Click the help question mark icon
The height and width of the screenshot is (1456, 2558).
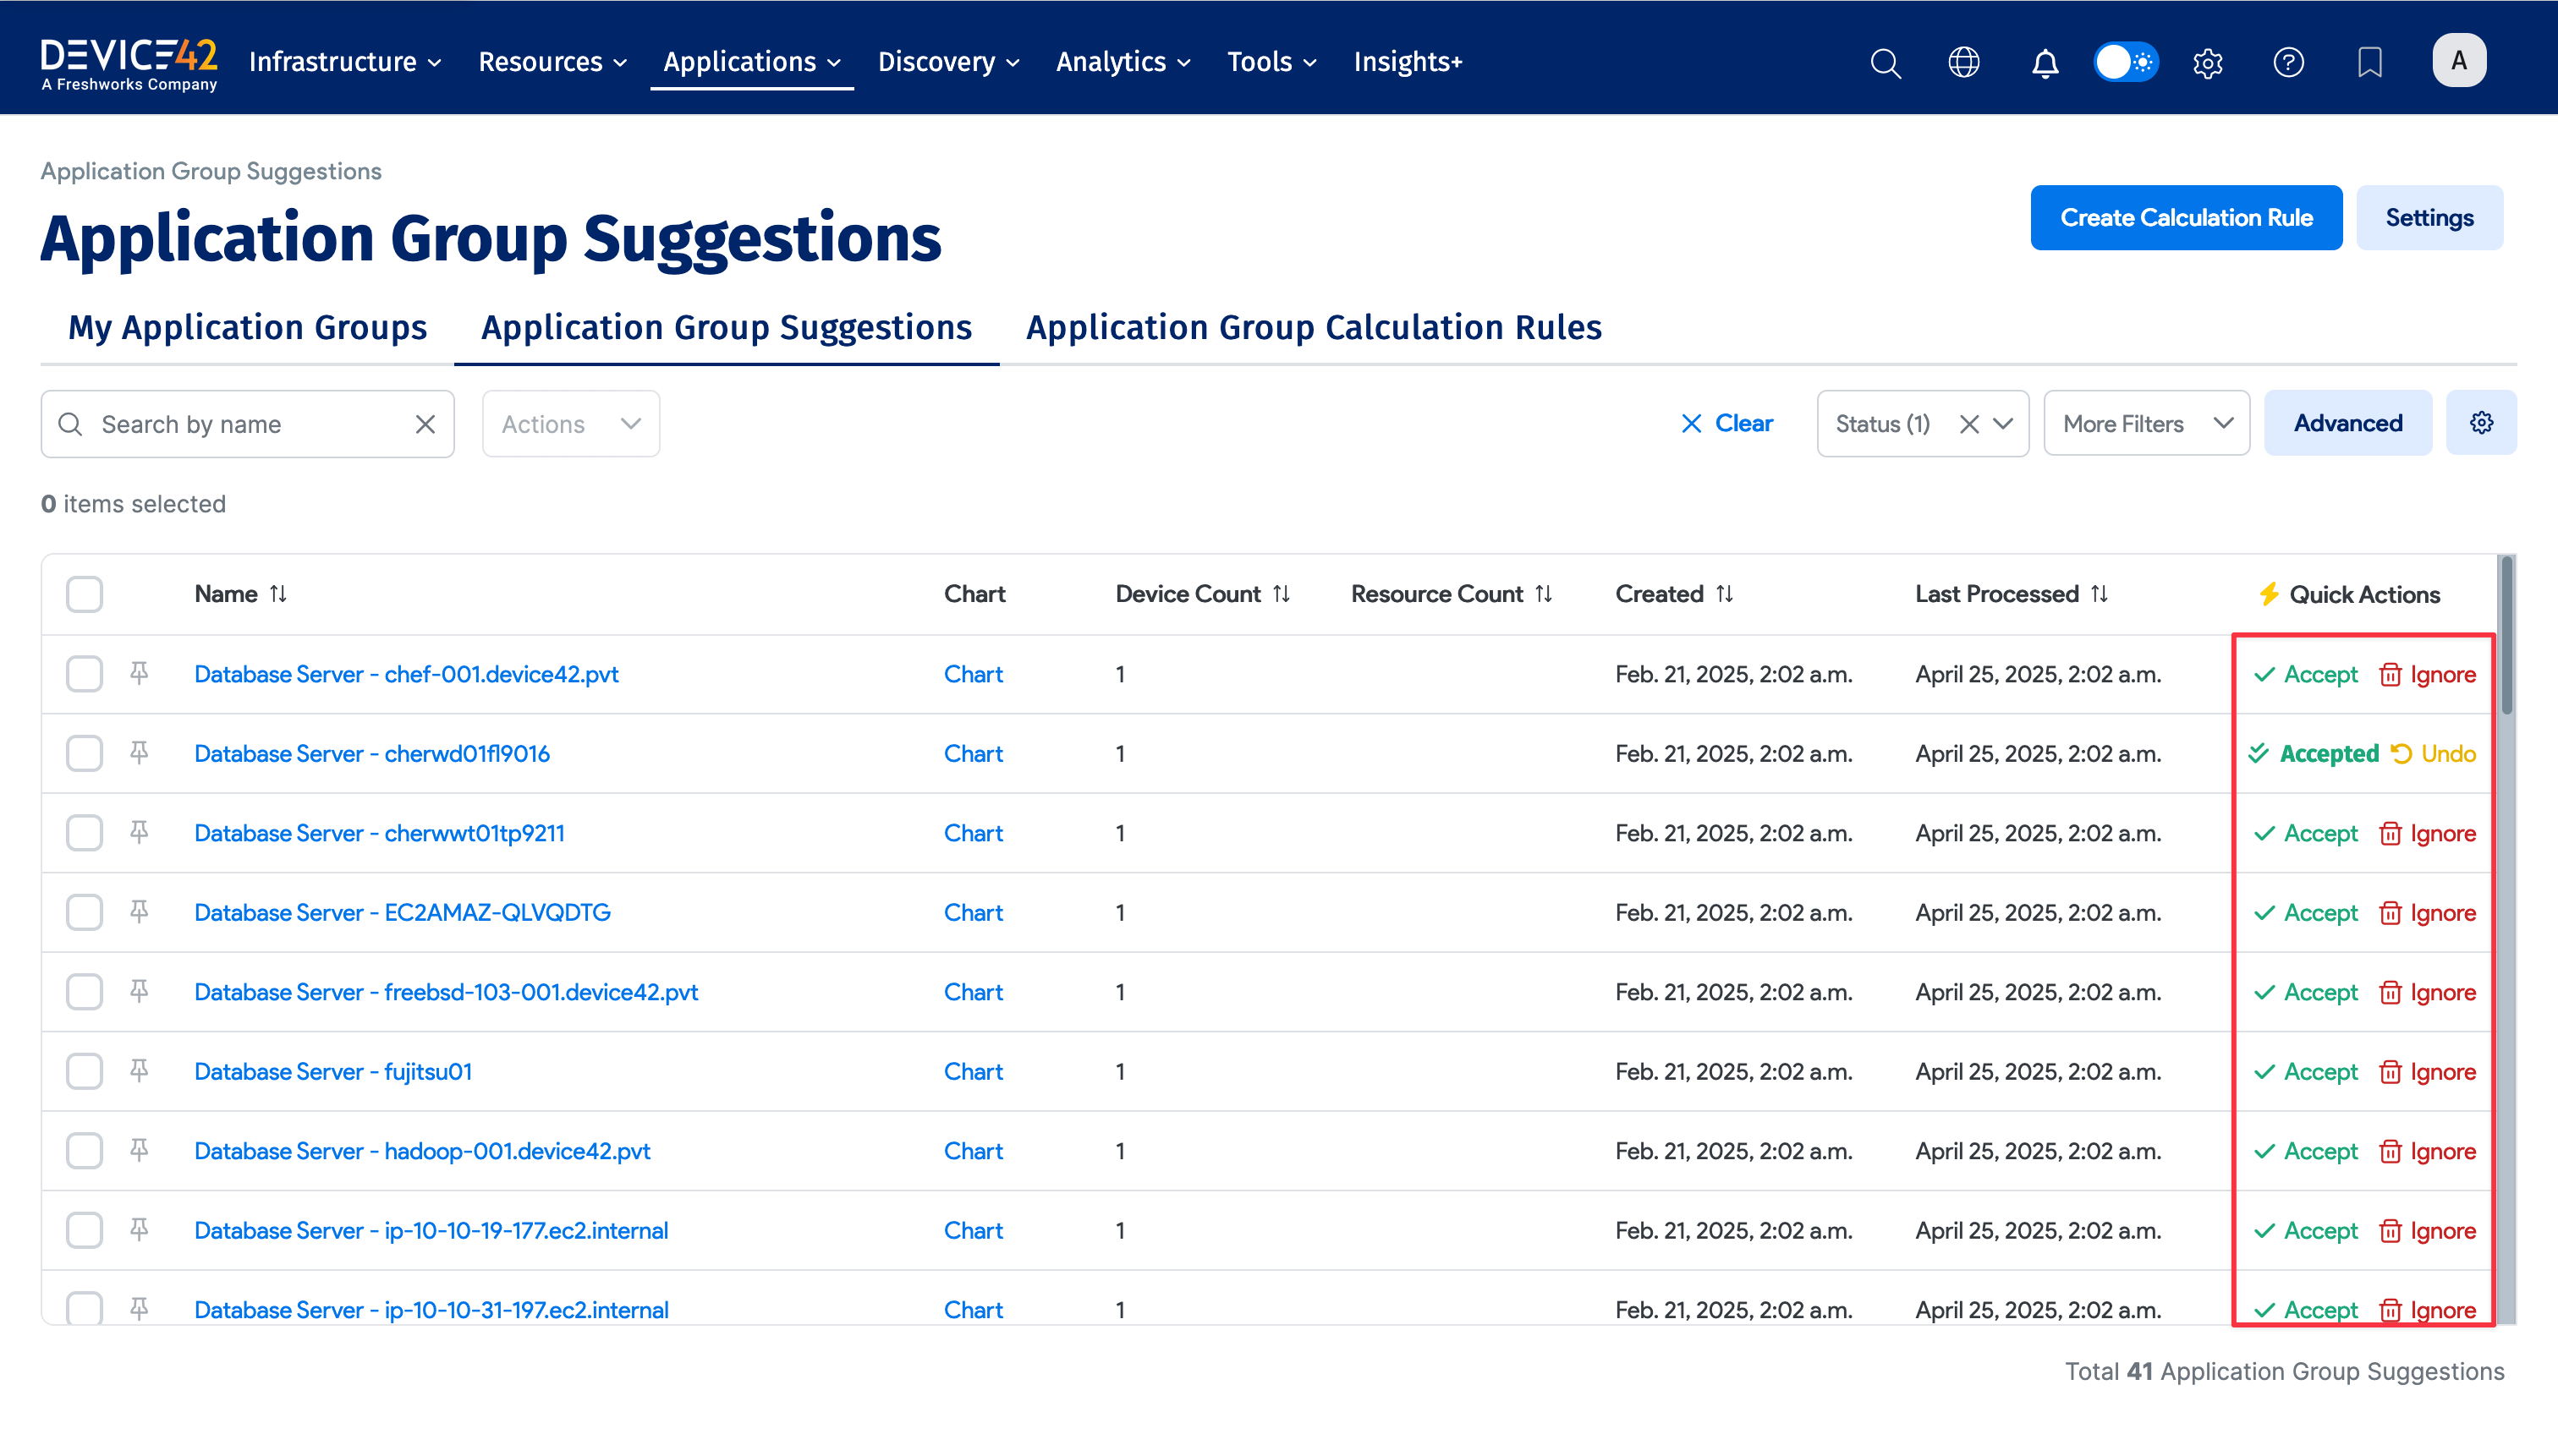[2288, 62]
